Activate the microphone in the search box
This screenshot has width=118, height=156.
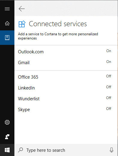[111, 150]
